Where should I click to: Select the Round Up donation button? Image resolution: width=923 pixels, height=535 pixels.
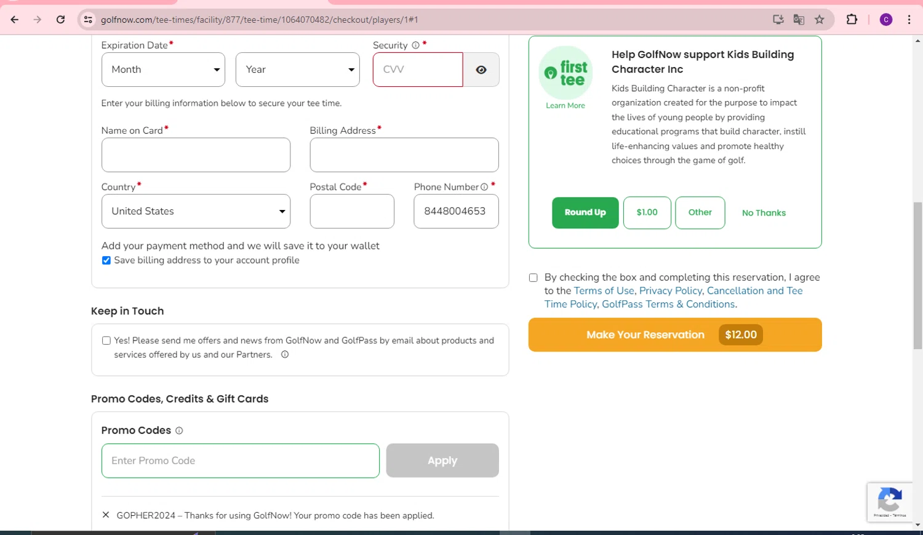click(585, 212)
